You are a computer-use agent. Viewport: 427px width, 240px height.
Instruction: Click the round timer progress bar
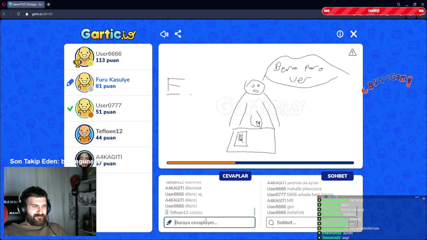pyautogui.click(x=260, y=163)
